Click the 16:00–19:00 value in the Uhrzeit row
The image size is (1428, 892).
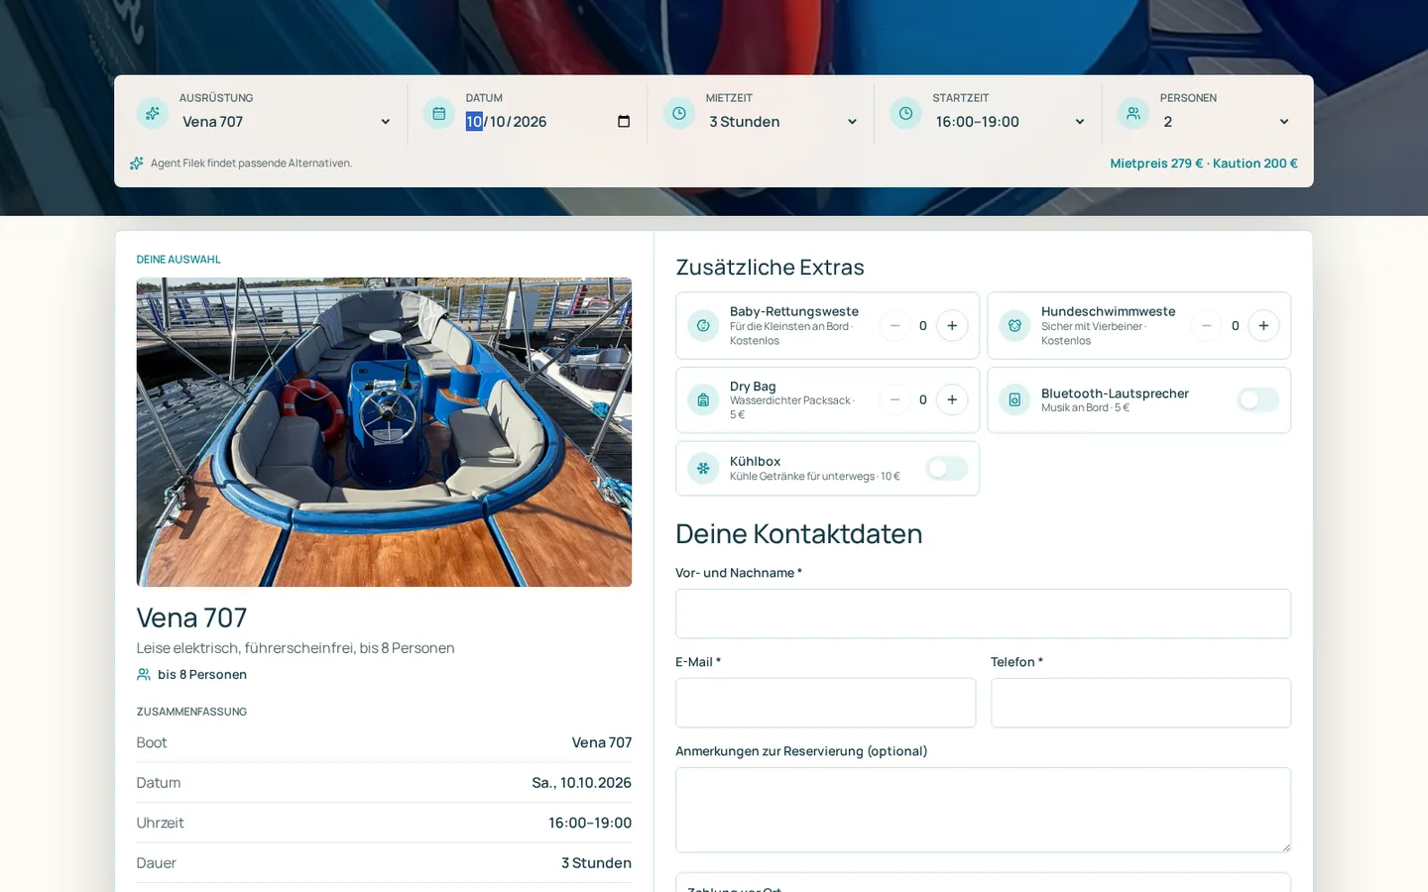[x=590, y=823]
